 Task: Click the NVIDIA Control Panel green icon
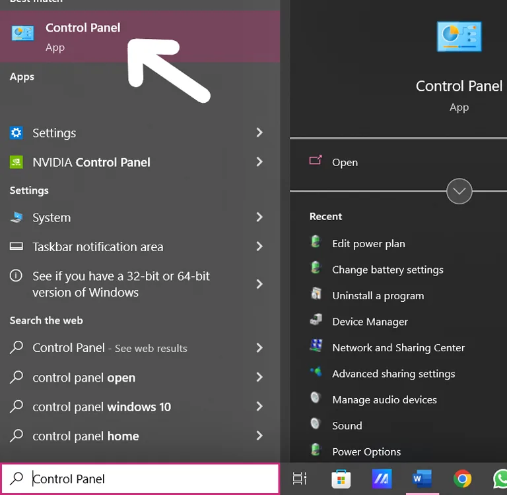coord(16,162)
